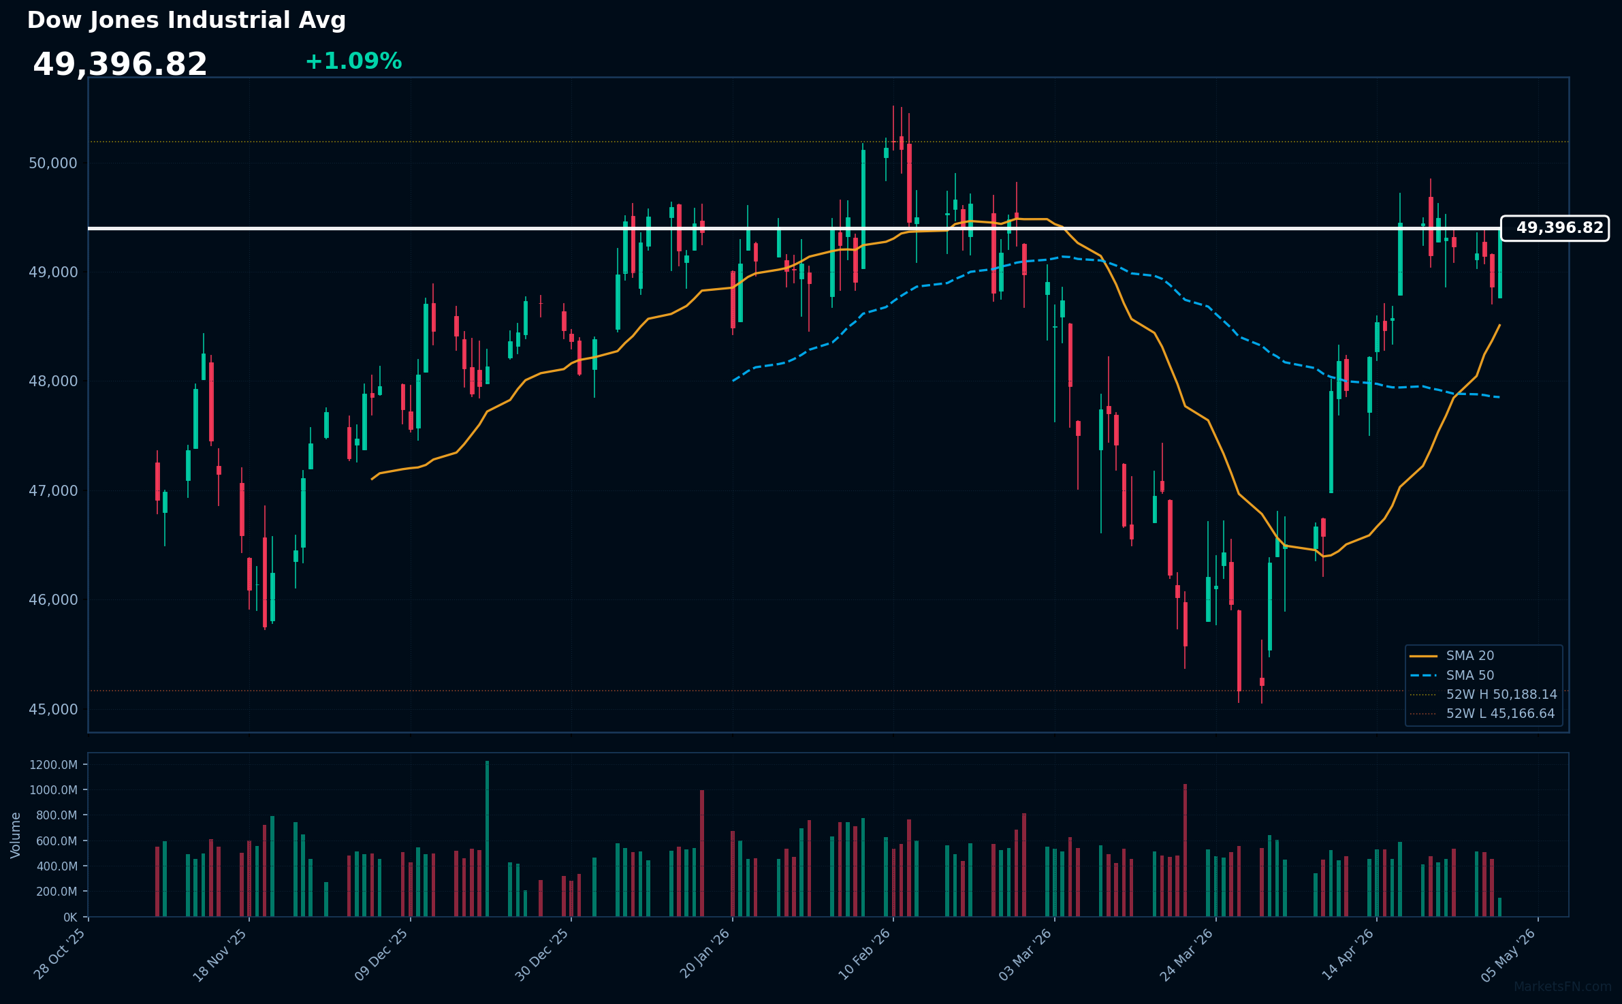Click the 28 Oct '25 date label
Image resolution: width=1622 pixels, height=1004 pixels.
60,954
